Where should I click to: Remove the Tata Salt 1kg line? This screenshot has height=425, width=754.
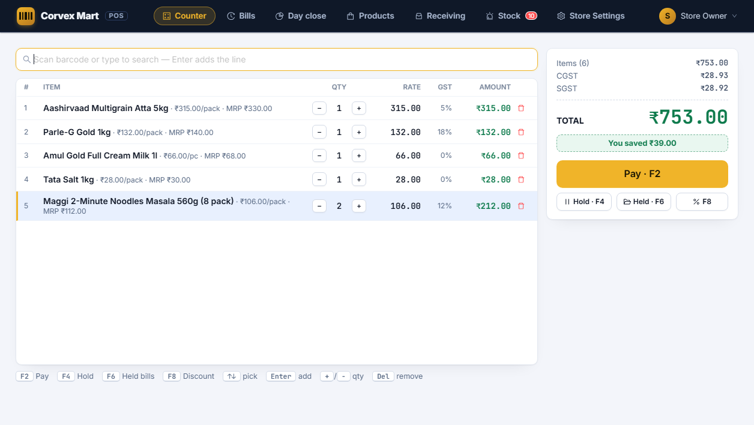pyautogui.click(x=521, y=179)
